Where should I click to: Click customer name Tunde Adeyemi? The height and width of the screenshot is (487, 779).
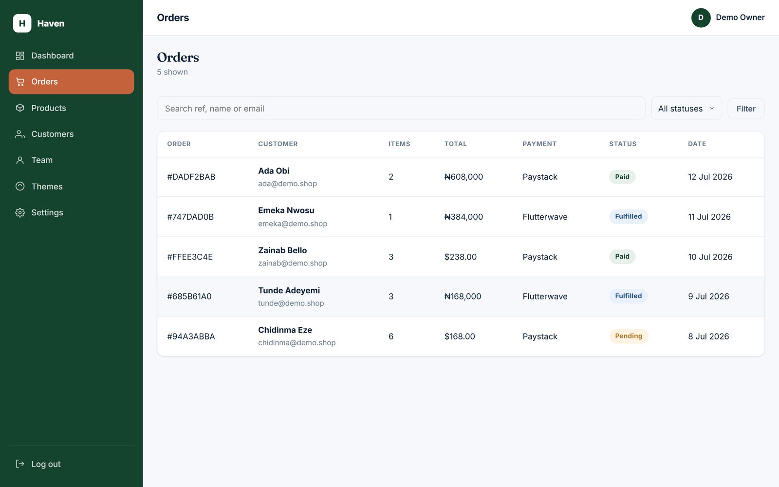coord(289,290)
